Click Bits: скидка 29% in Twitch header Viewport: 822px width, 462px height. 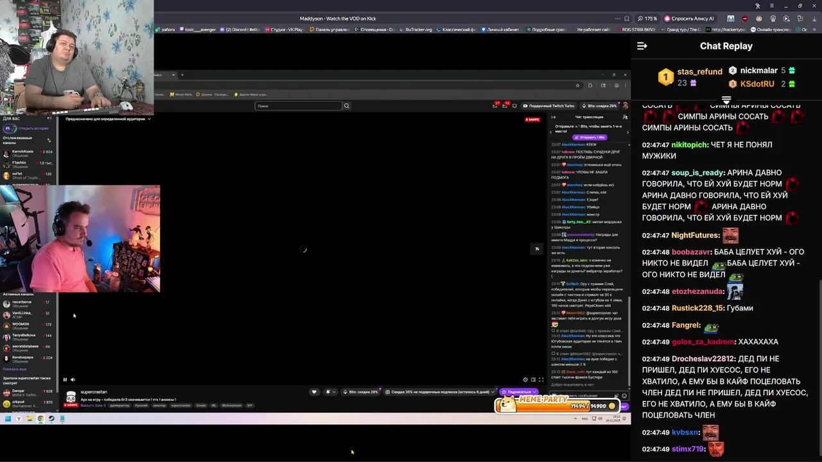click(x=599, y=106)
